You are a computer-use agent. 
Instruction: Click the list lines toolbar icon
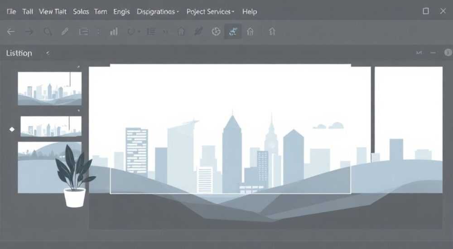151,32
